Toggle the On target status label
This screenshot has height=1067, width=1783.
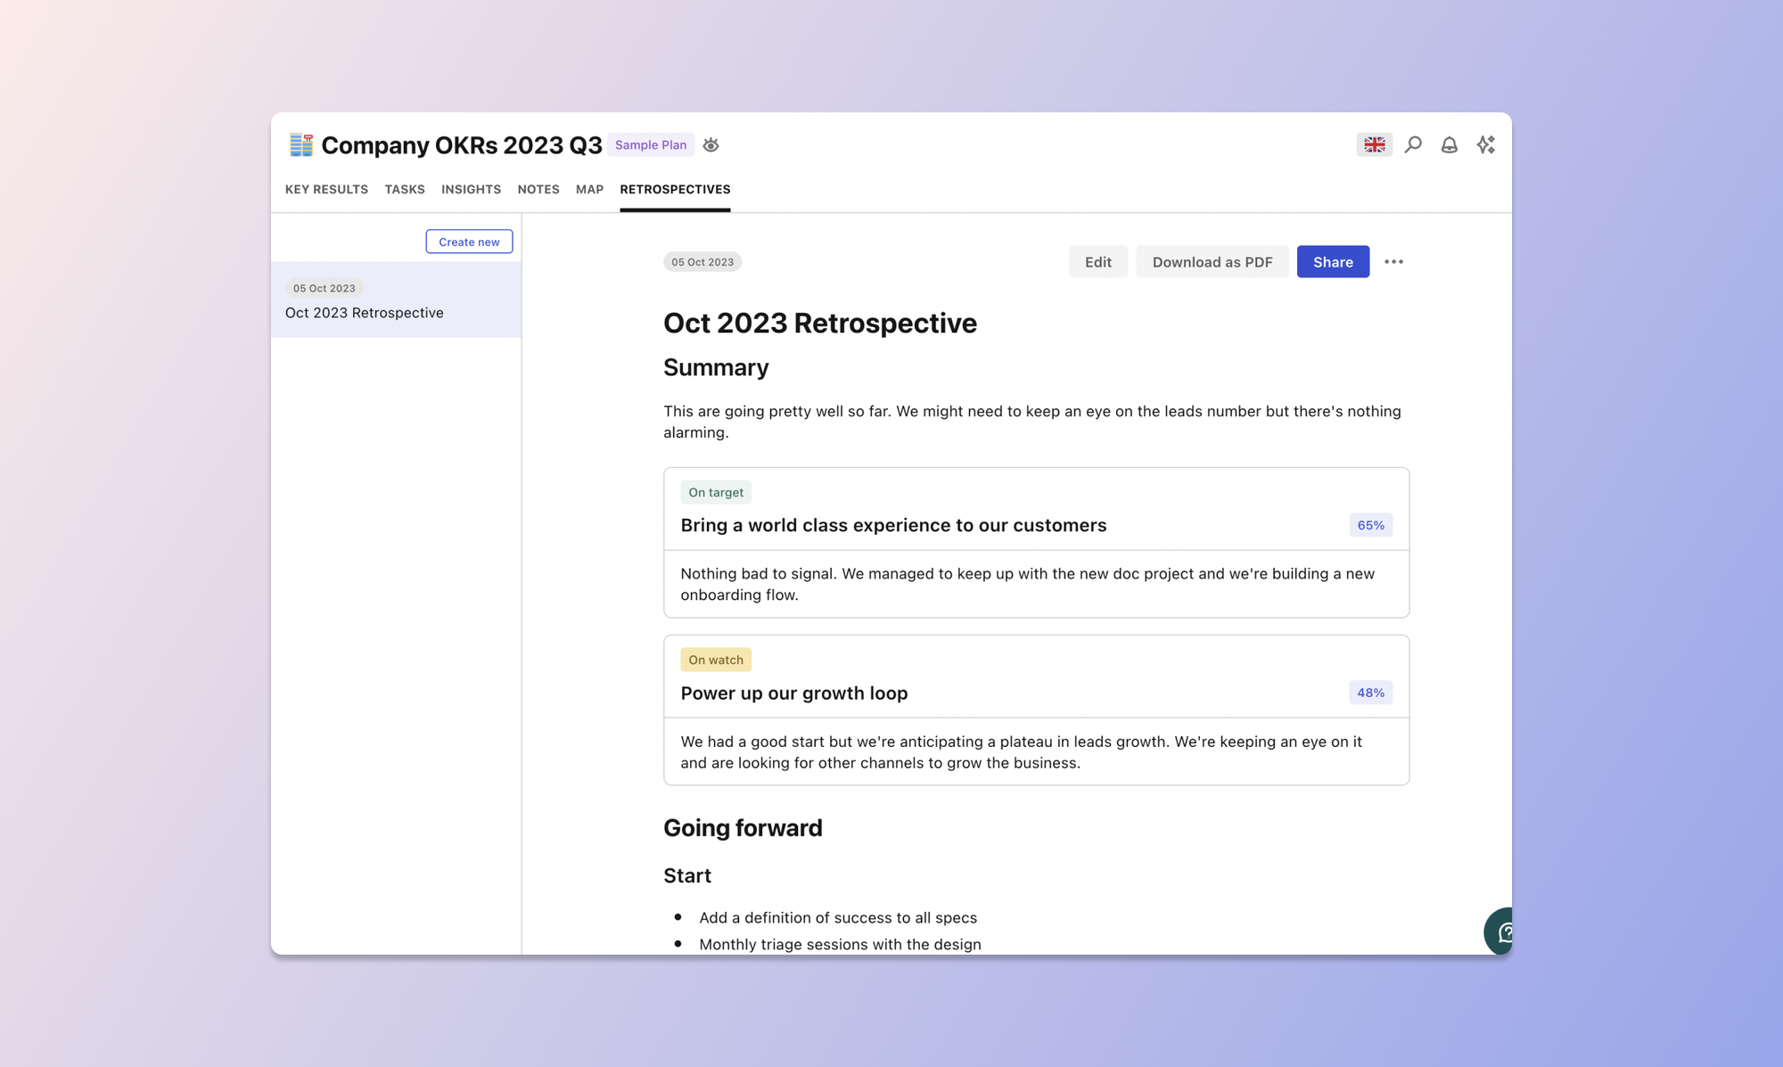click(715, 491)
